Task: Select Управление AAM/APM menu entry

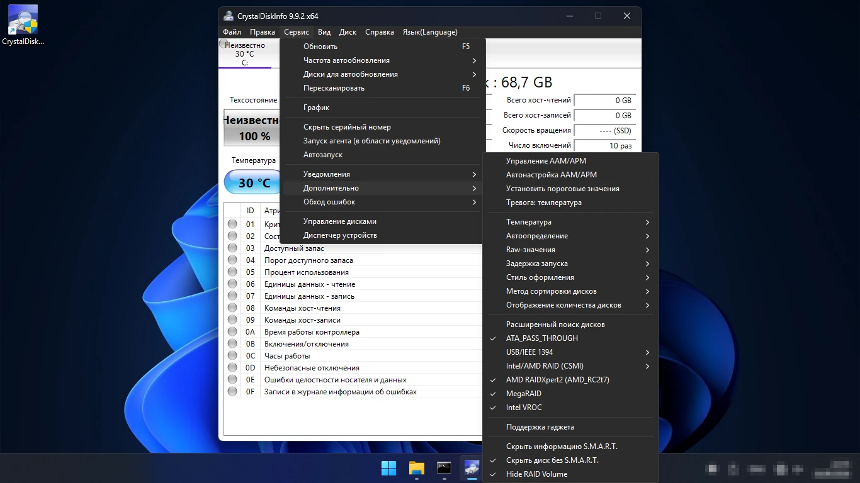Action: 570,161
